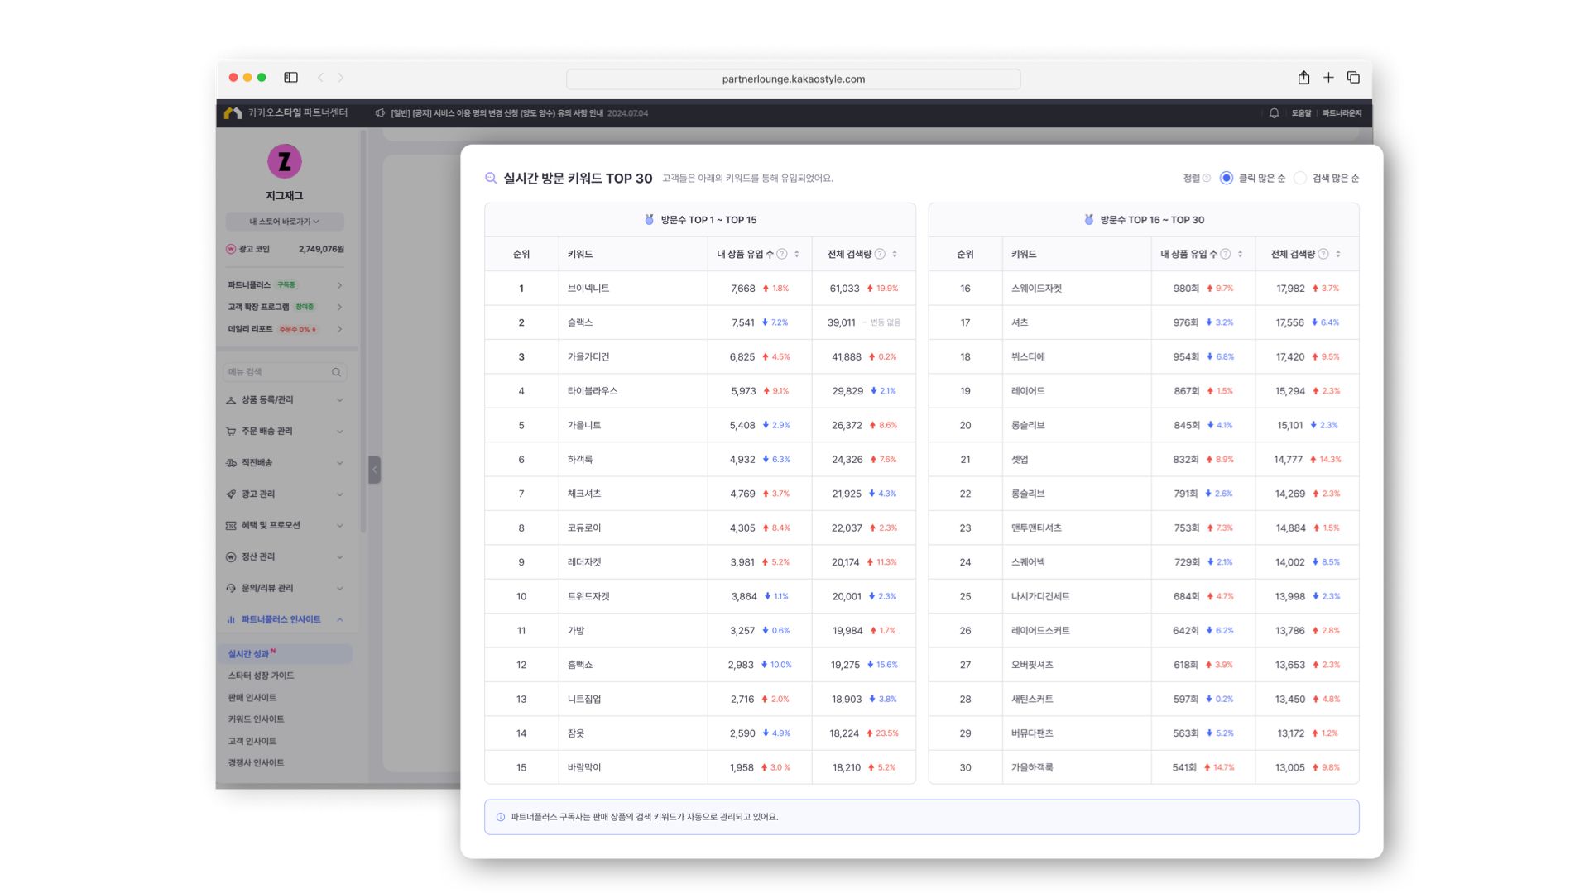The width and height of the screenshot is (1589, 893).
Task: Click the browser address bar
Action: pyautogui.click(x=793, y=79)
